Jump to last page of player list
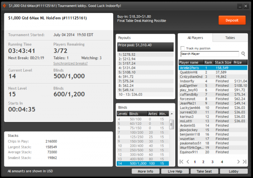The height and width of the screenshot is (178, 253). click(x=245, y=162)
